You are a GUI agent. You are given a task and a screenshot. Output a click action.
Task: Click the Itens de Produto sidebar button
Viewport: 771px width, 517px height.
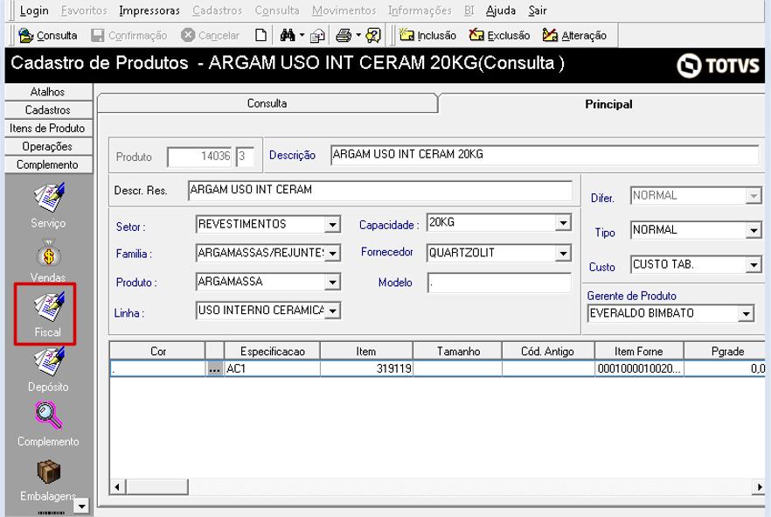pos(48,129)
